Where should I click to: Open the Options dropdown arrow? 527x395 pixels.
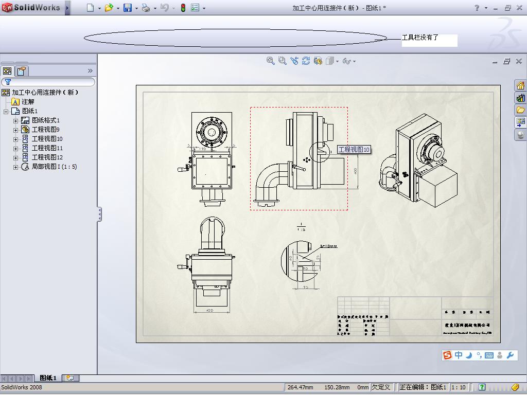pyautogui.click(x=204, y=8)
